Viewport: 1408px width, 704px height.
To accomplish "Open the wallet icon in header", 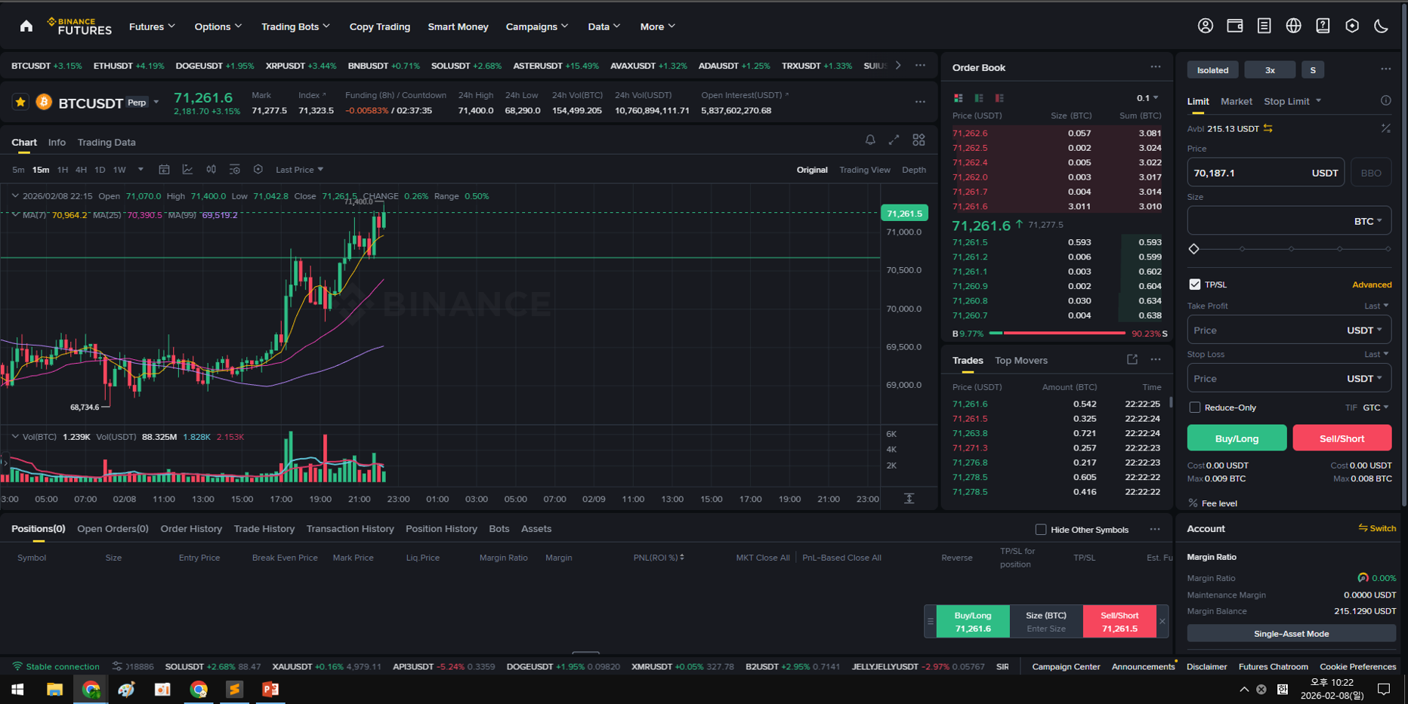I will coord(1235,26).
